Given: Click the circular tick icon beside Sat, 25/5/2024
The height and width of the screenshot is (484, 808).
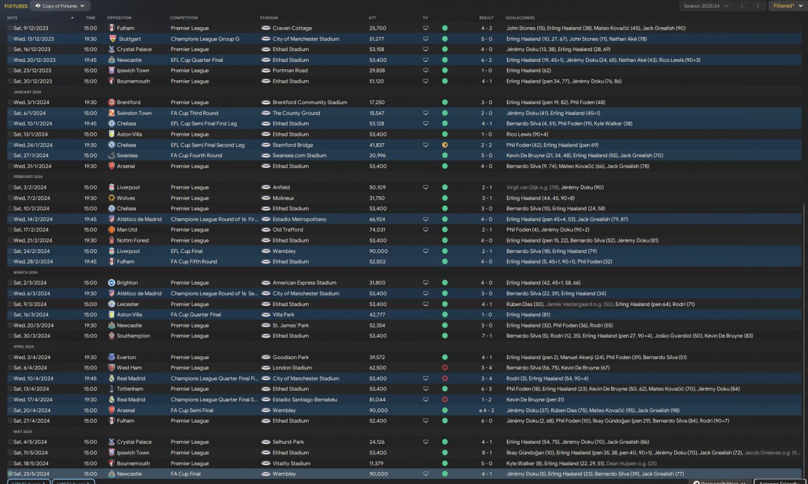Looking at the screenshot, I should tap(10, 474).
